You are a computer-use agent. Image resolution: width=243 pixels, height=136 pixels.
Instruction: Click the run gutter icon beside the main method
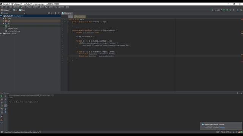(x=65, y=22)
